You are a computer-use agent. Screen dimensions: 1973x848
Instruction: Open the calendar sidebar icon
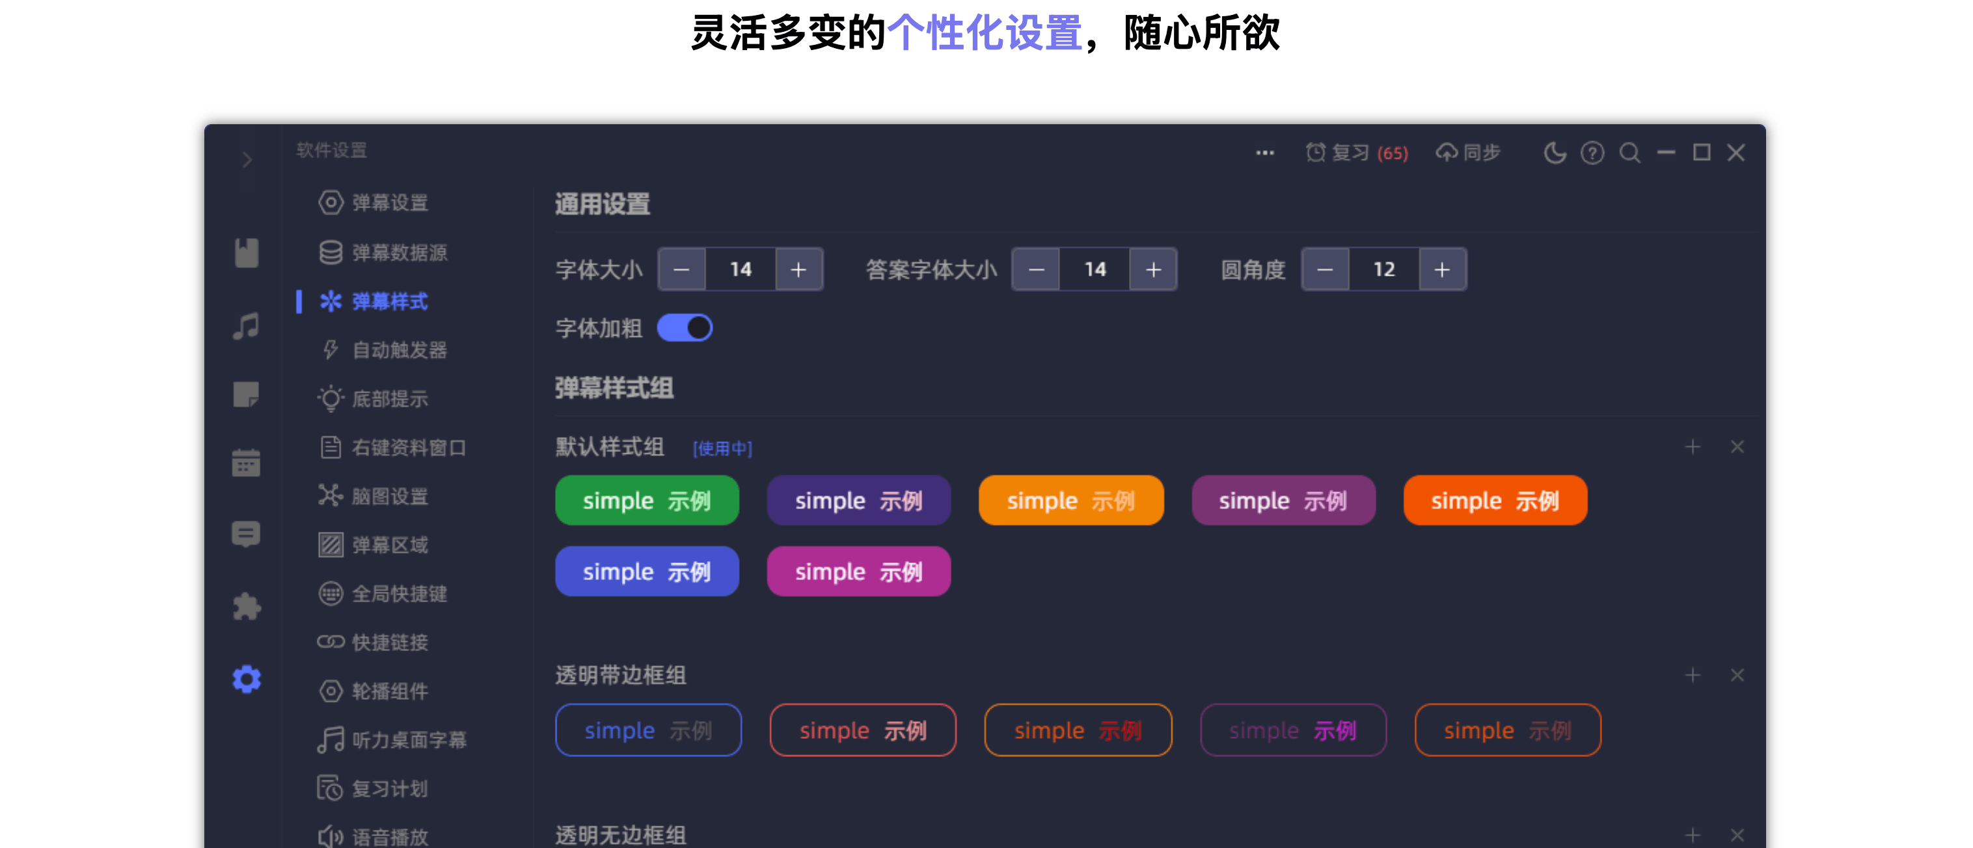click(x=247, y=462)
